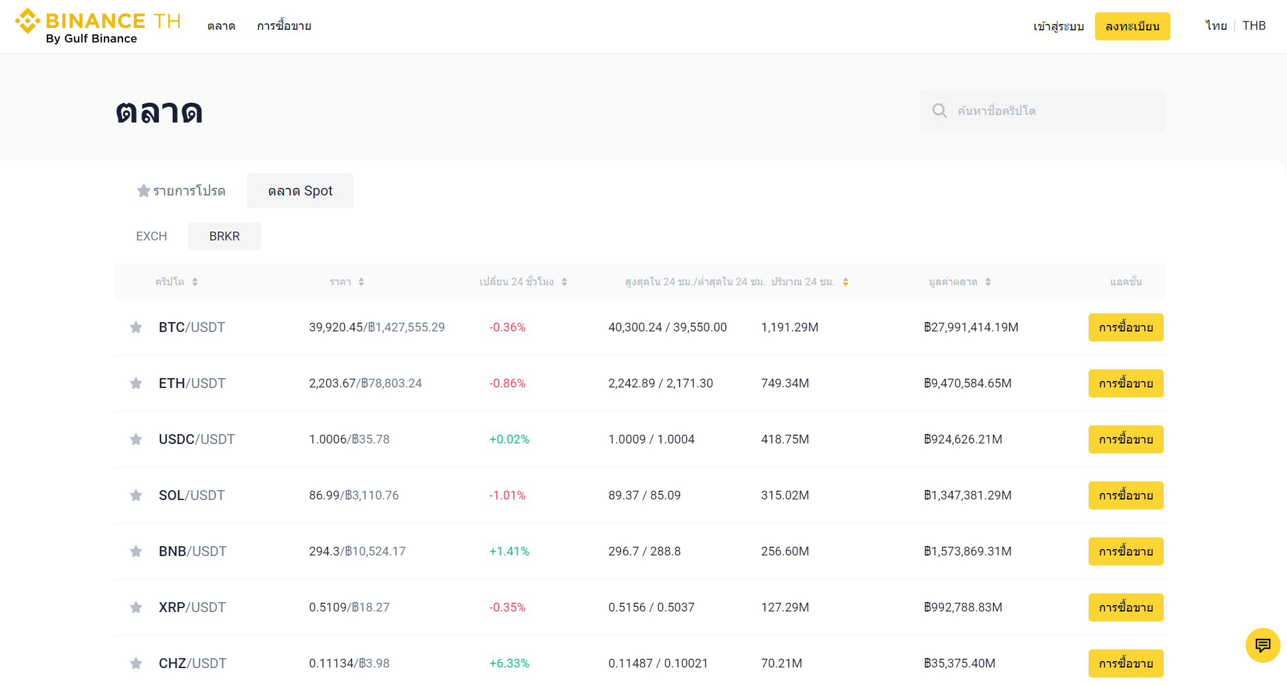The height and width of the screenshot is (685, 1287).
Task: Open the THB currency selector
Action: click(1254, 26)
